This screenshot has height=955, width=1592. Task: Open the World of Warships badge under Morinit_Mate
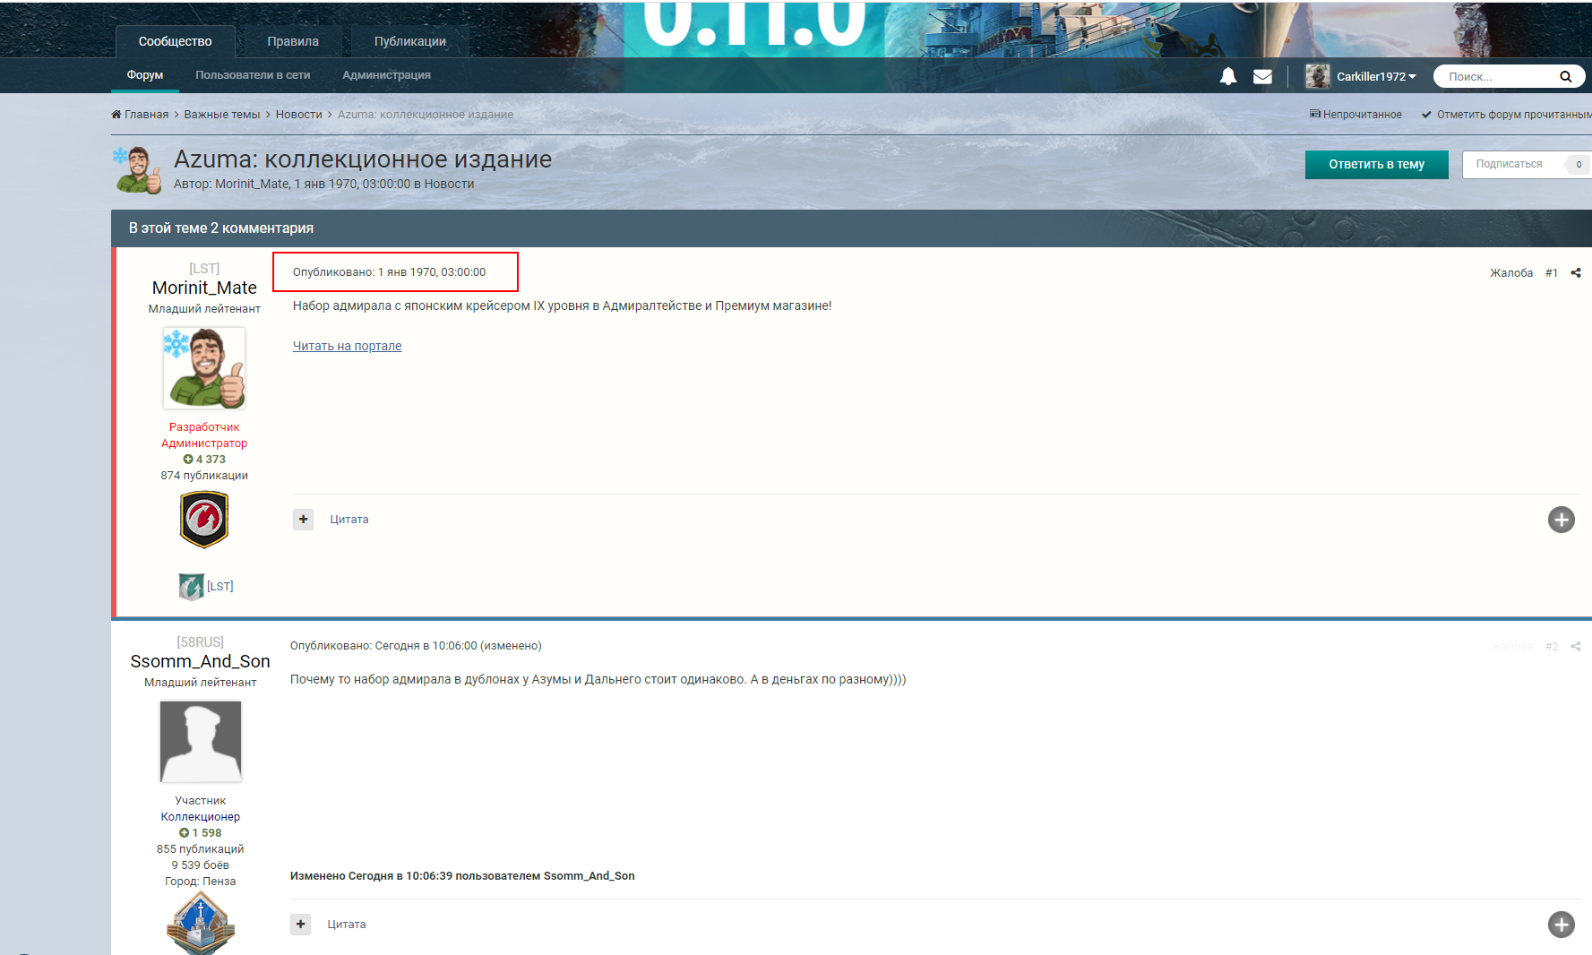pos(204,520)
